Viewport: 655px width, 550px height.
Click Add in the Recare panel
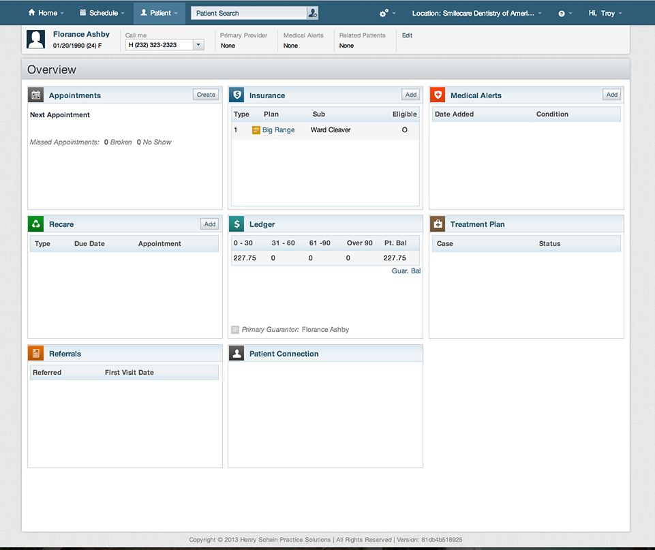click(210, 224)
